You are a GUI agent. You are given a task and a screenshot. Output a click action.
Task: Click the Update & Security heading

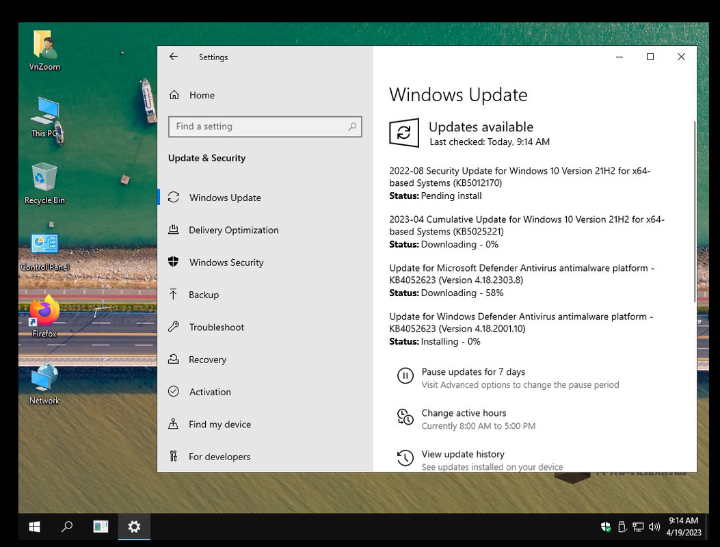(206, 158)
